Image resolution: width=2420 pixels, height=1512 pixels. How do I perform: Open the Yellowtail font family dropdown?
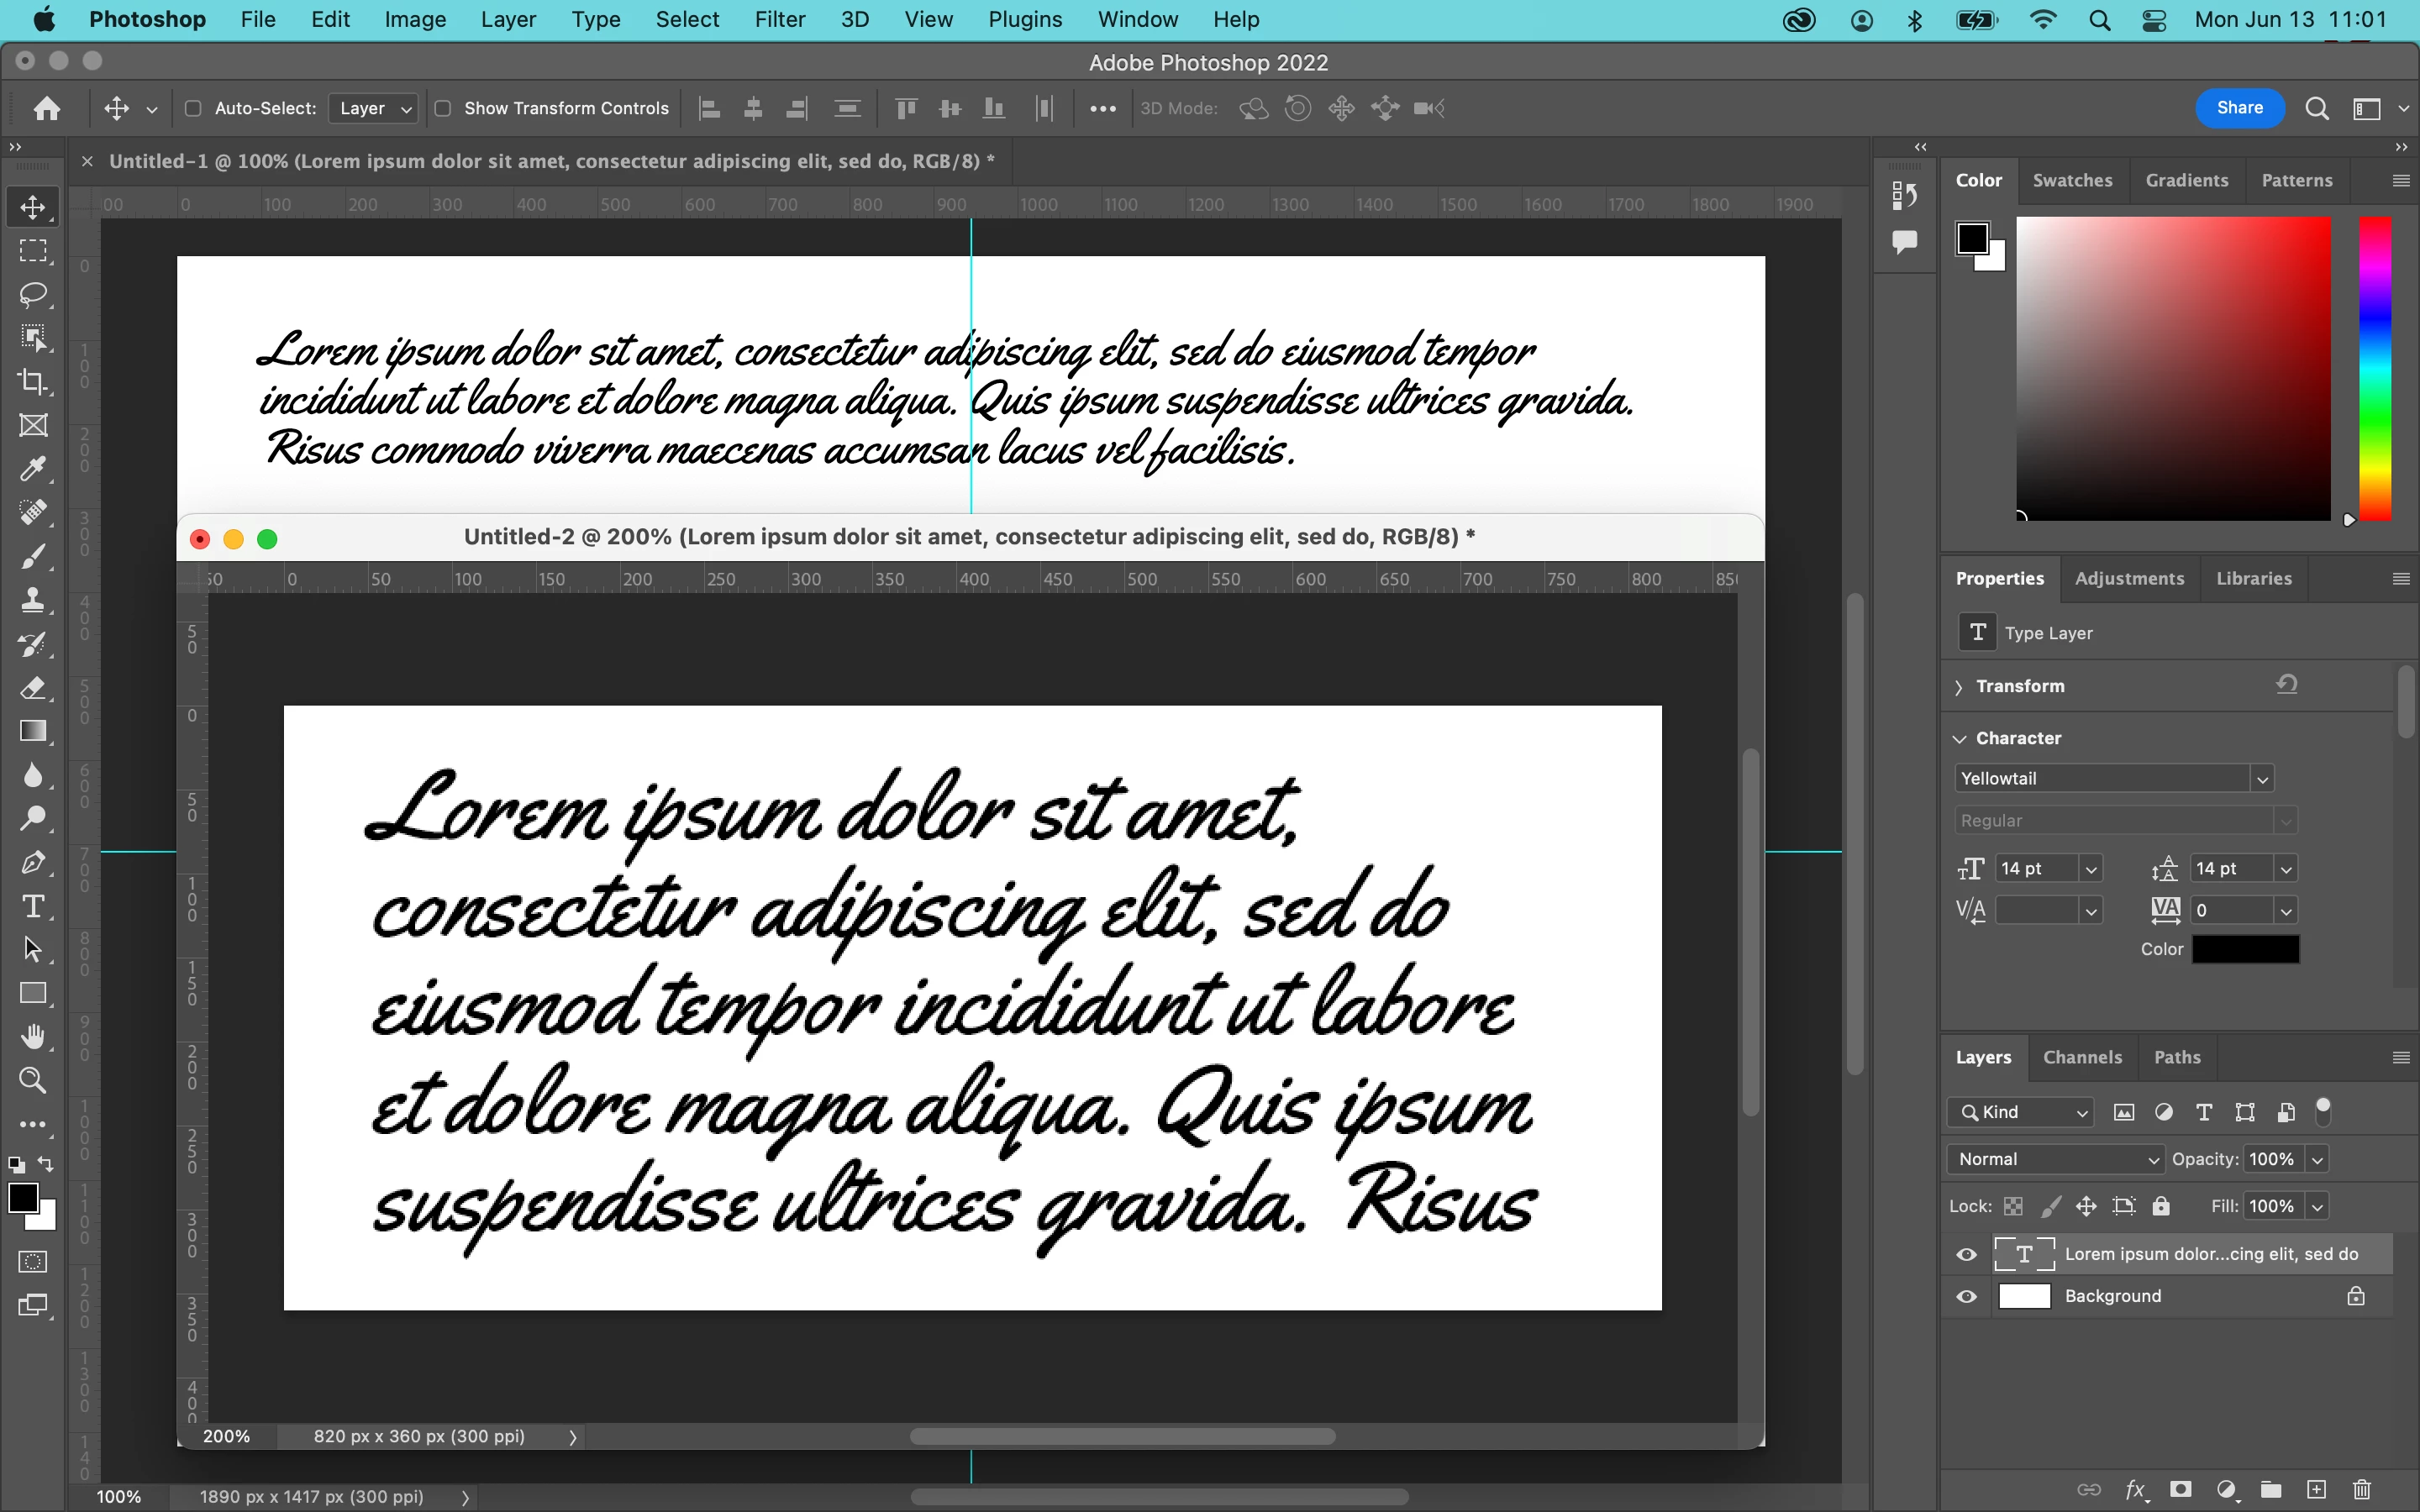pyautogui.click(x=2261, y=779)
